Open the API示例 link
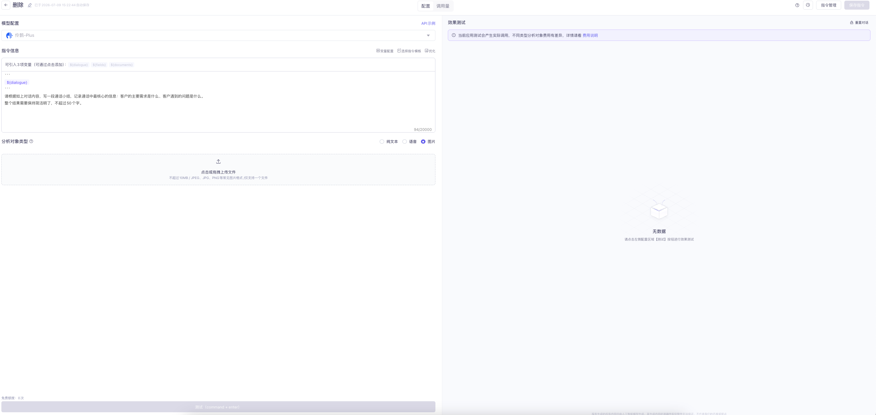 coord(428,23)
